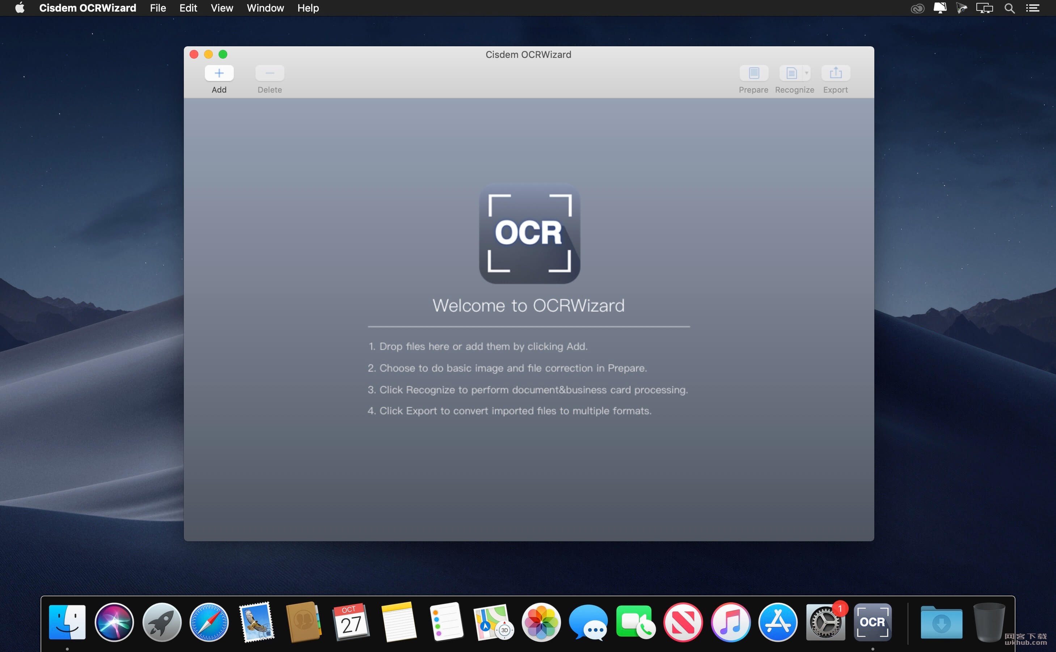
Task: Open the Downloads folder in Dock
Action: [x=941, y=622]
